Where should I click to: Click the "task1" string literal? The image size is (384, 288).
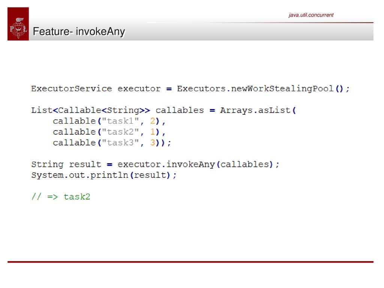pyautogui.click(x=120, y=121)
